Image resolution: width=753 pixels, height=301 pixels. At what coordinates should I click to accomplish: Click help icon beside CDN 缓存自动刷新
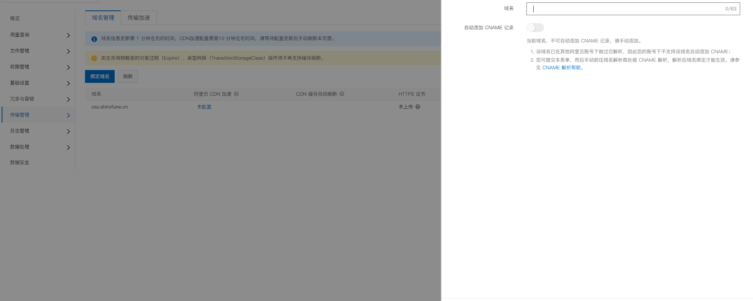pos(342,94)
